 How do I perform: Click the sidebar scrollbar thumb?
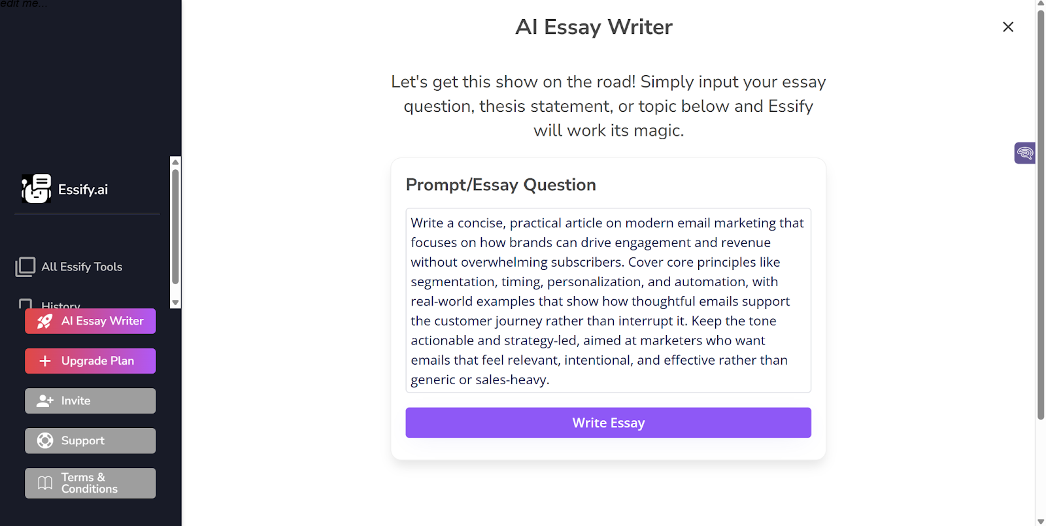(x=175, y=232)
